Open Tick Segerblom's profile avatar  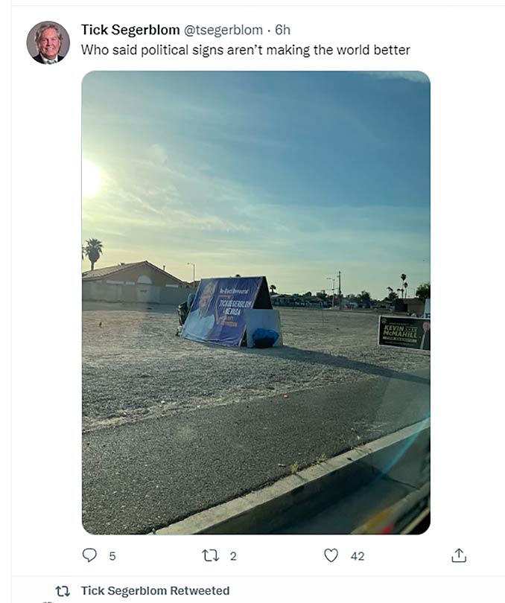48,42
